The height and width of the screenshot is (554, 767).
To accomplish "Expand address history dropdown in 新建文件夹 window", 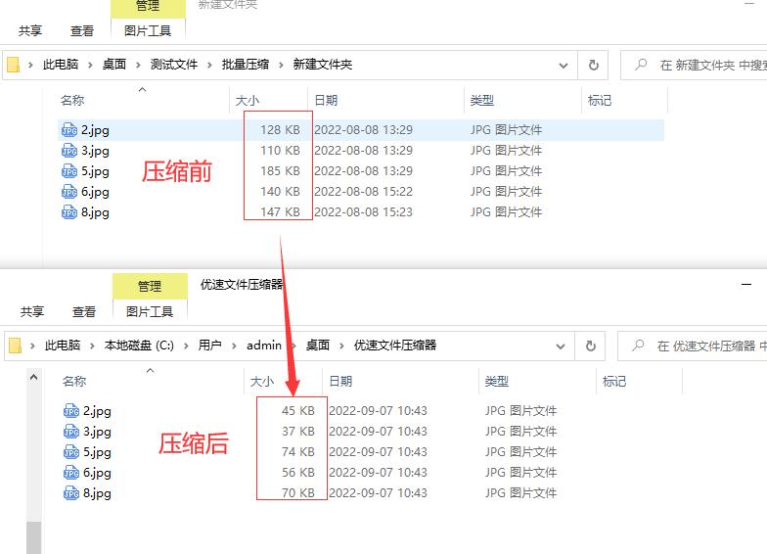I will coord(564,65).
